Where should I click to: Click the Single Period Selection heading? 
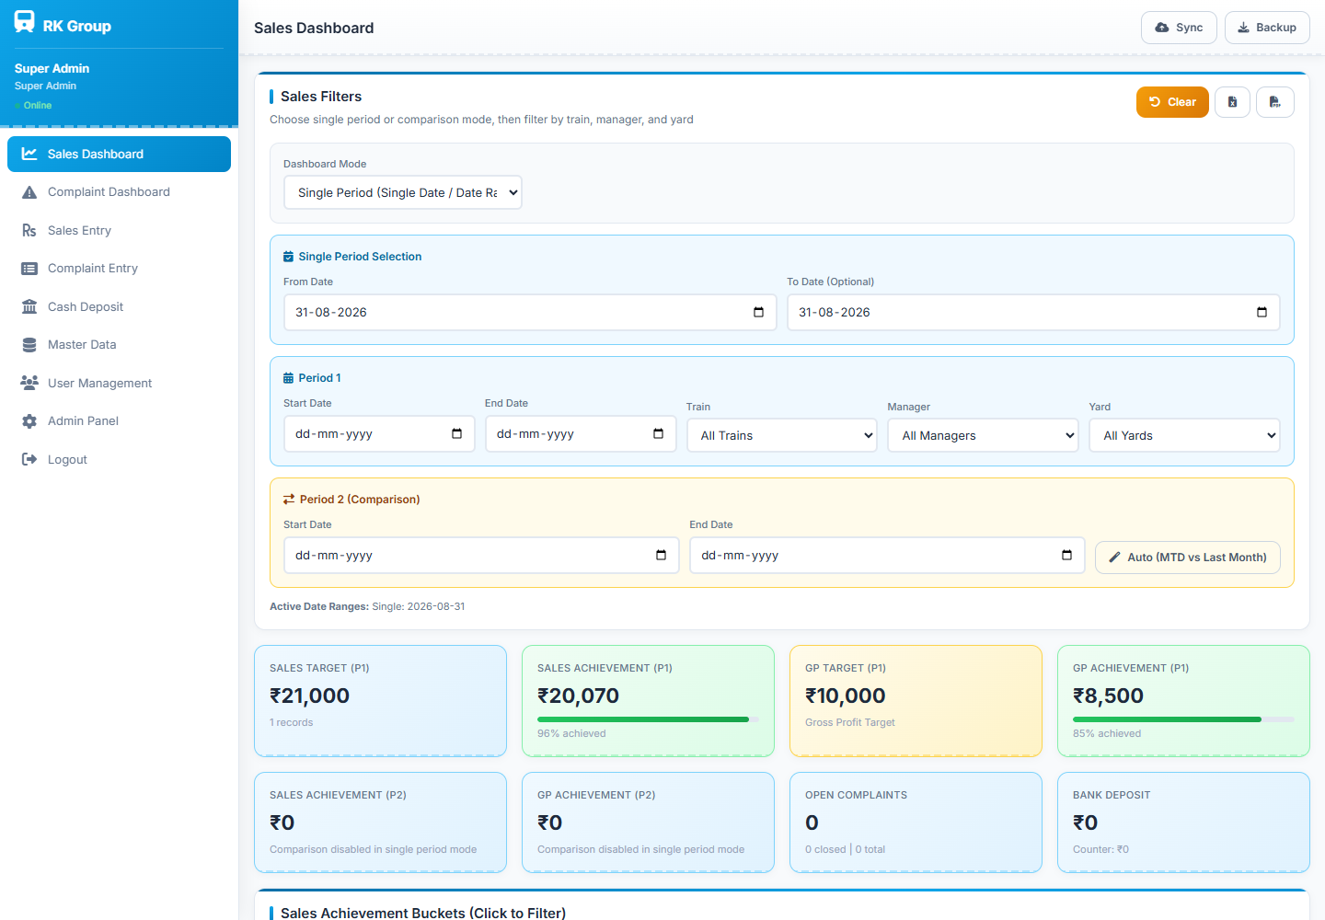tap(360, 257)
